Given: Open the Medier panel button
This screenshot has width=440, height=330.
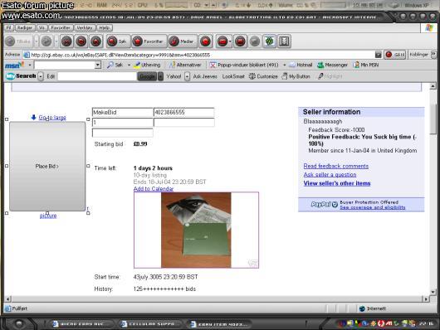Looking at the screenshot, I should pyautogui.click(x=183, y=41).
